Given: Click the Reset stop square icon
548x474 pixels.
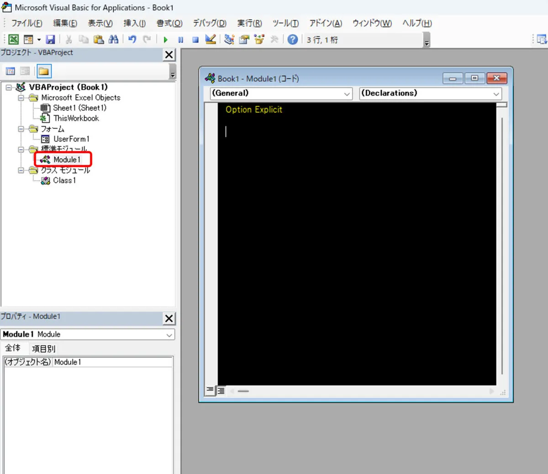Looking at the screenshot, I should tap(195, 40).
